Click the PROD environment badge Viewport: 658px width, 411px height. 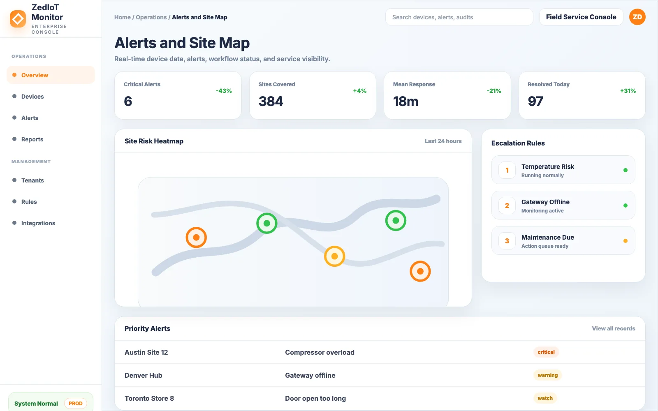pos(76,404)
